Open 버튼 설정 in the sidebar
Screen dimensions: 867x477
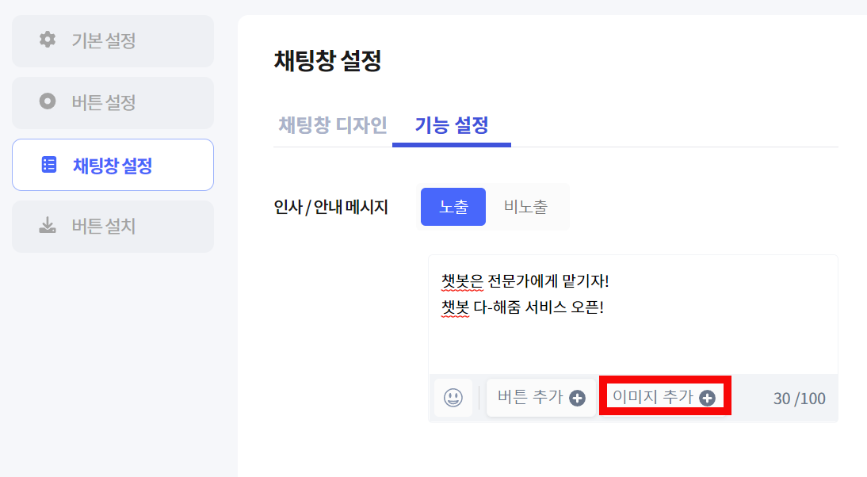tap(113, 103)
